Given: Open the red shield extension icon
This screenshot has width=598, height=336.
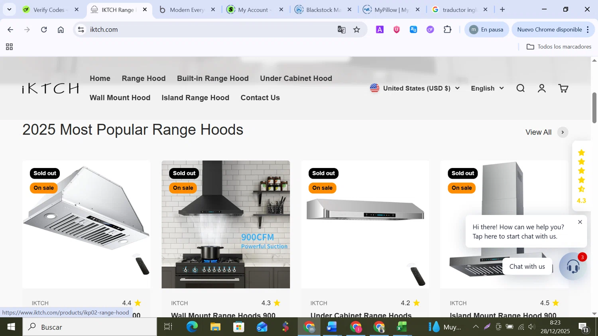Looking at the screenshot, I should pos(396,29).
